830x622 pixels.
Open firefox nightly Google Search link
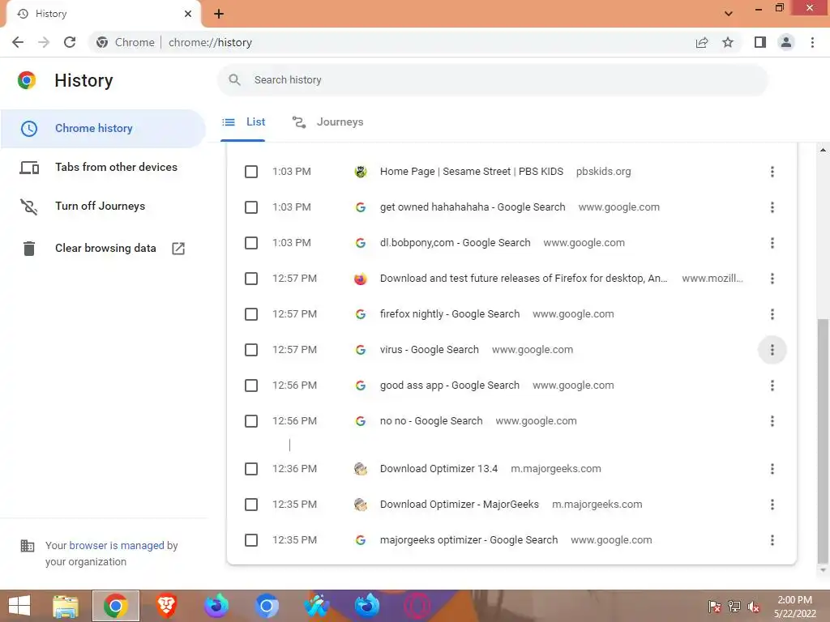pyautogui.click(x=450, y=314)
